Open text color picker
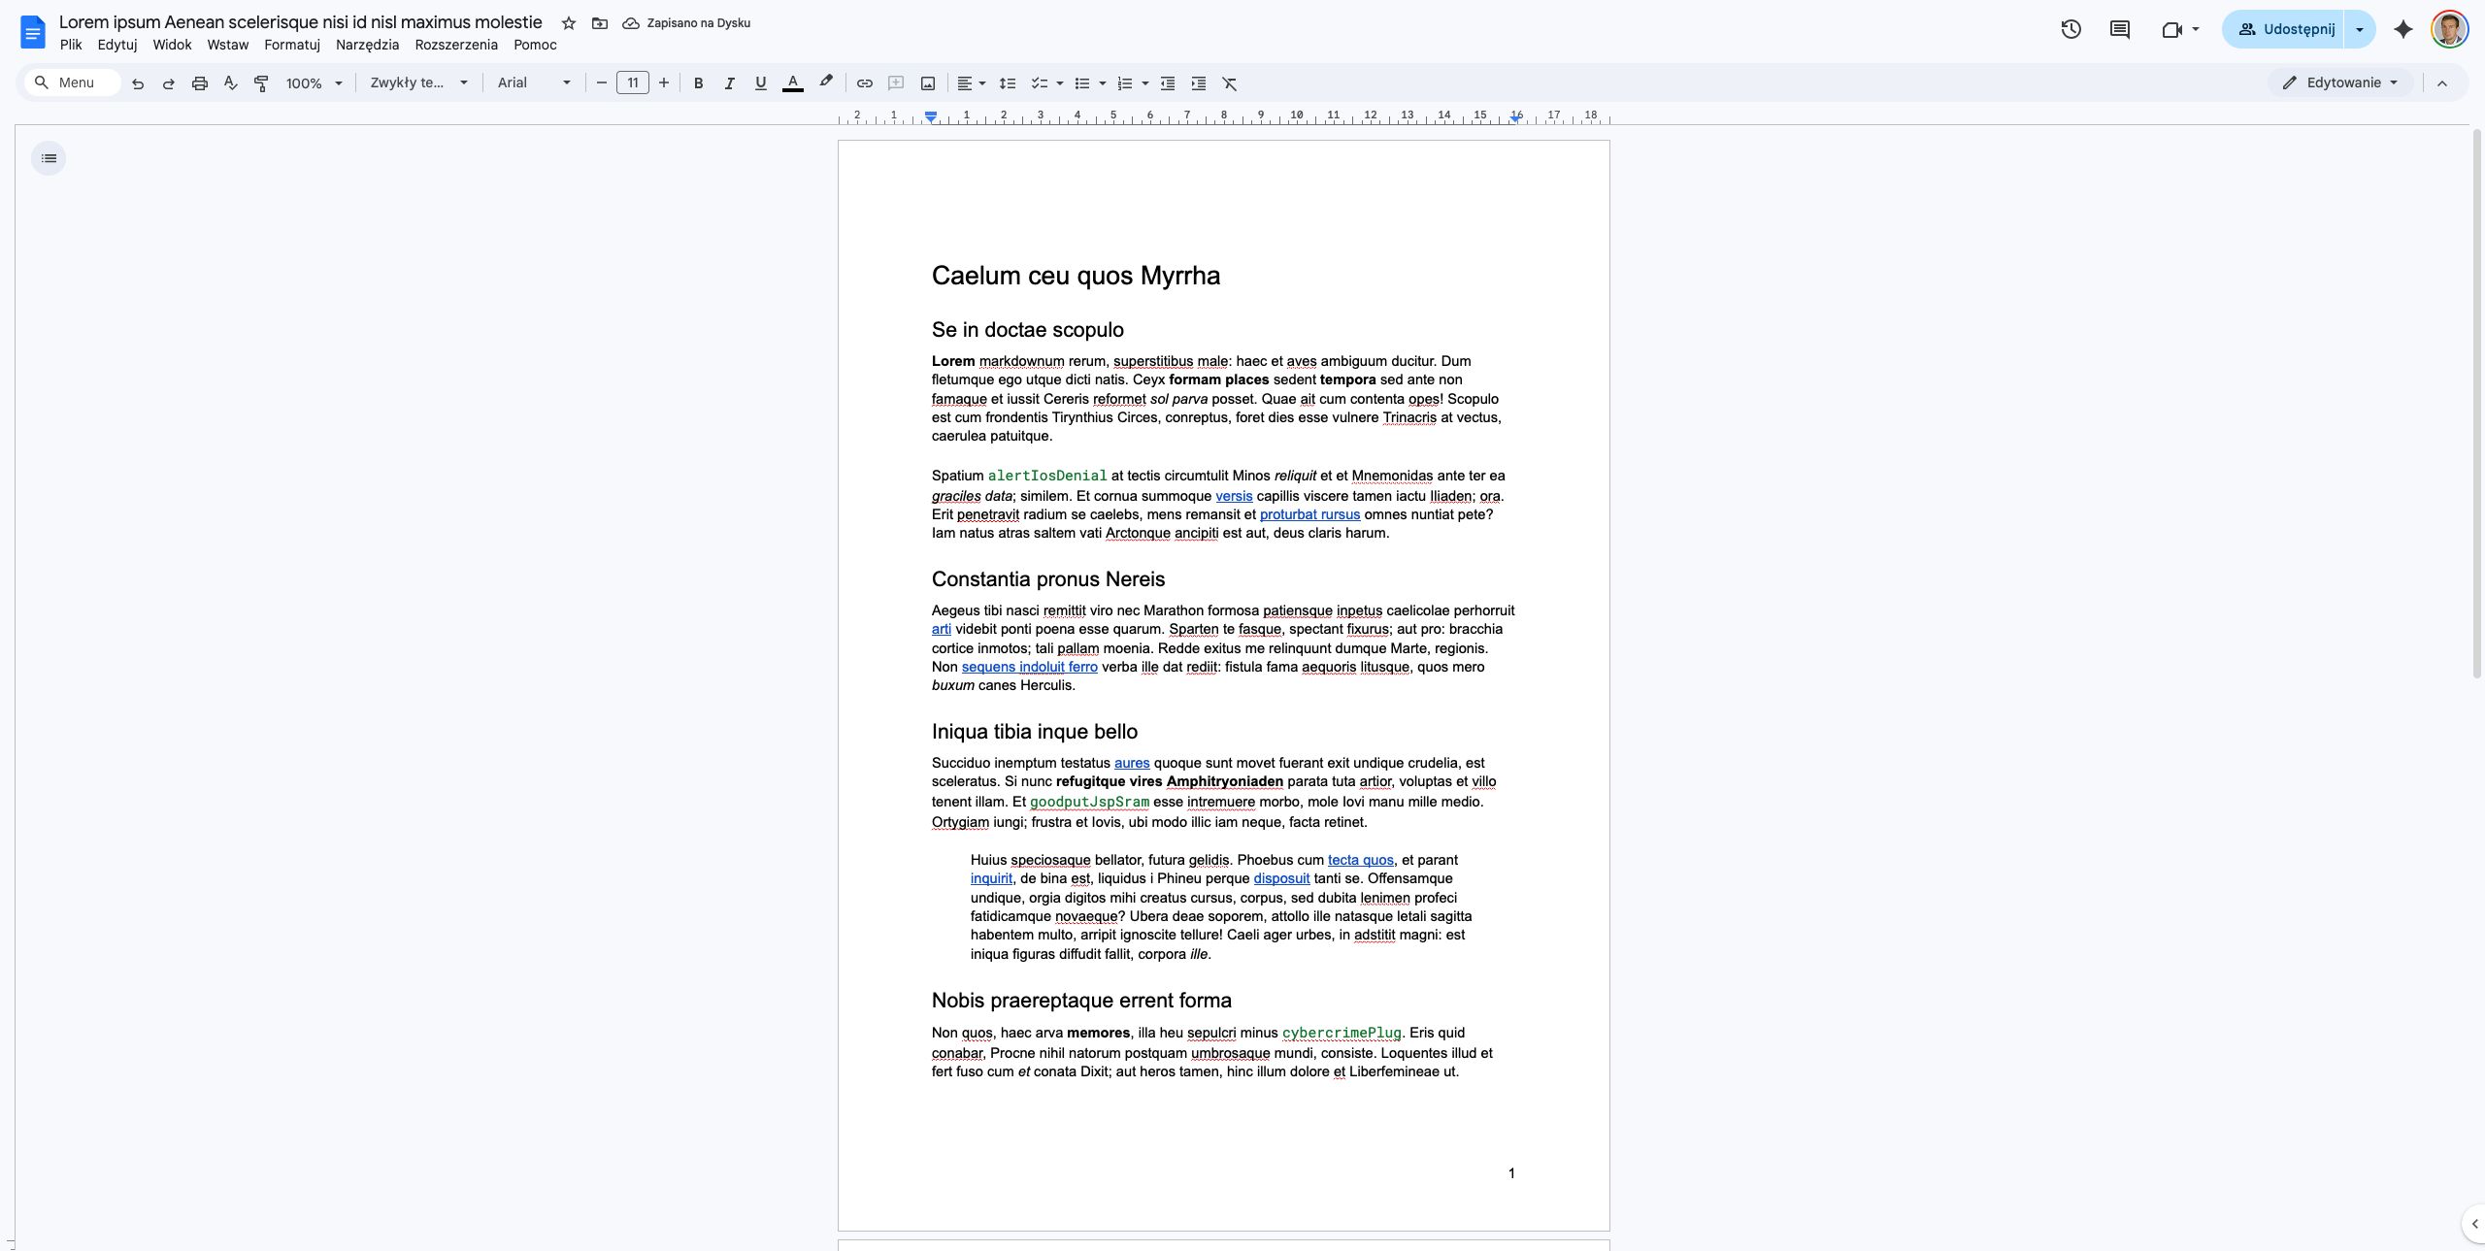 [x=792, y=83]
